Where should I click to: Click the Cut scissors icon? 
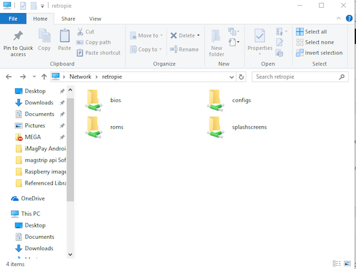coord(80,32)
